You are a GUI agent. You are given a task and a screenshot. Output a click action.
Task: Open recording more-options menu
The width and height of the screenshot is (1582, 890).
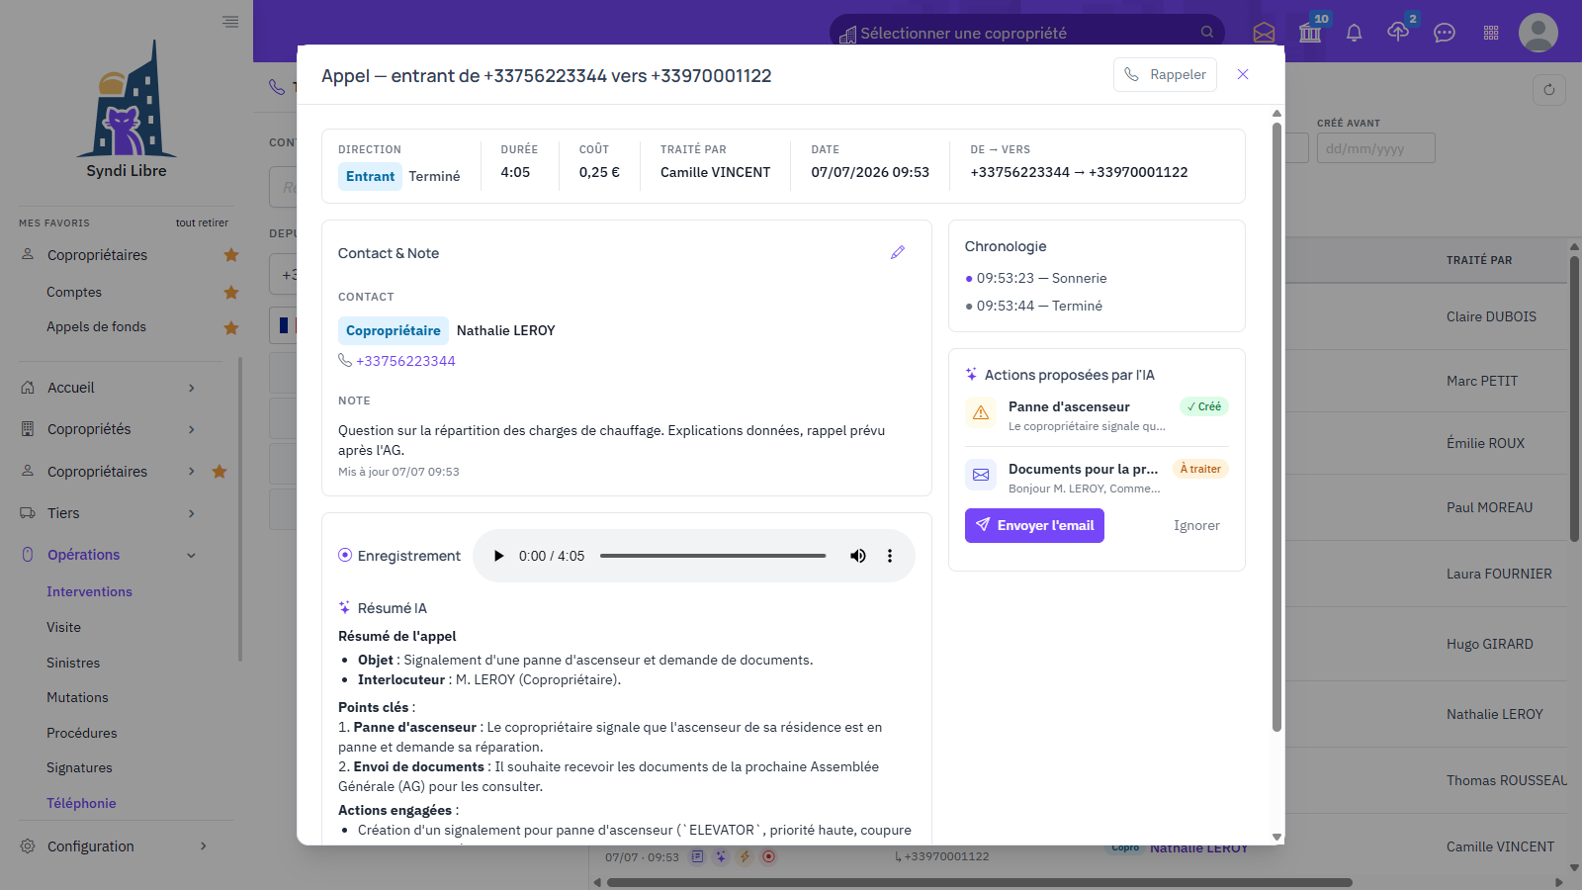pyautogui.click(x=890, y=556)
